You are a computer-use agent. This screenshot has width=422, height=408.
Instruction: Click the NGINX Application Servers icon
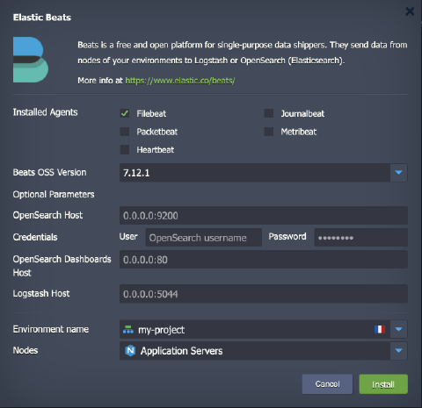pos(130,351)
